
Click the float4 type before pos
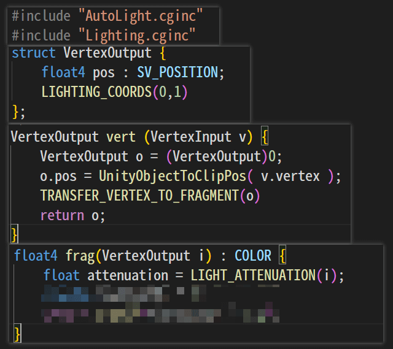point(64,73)
